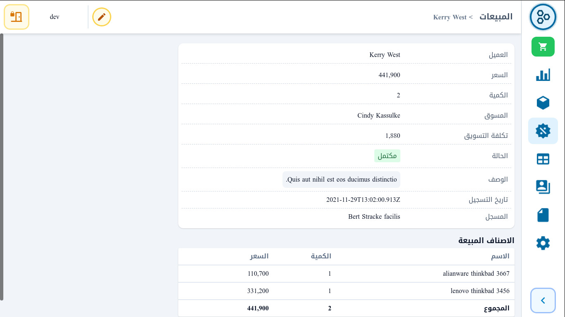The width and height of the screenshot is (565, 317).
Task: Collapse the sidebar with the chevron button
Action: point(543,300)
